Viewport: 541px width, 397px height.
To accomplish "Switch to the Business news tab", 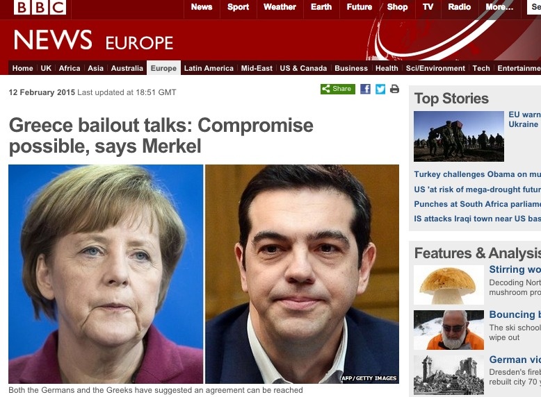I will tap(351, 68).
